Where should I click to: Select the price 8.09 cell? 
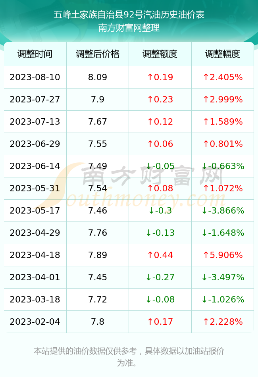click(98, 77)
